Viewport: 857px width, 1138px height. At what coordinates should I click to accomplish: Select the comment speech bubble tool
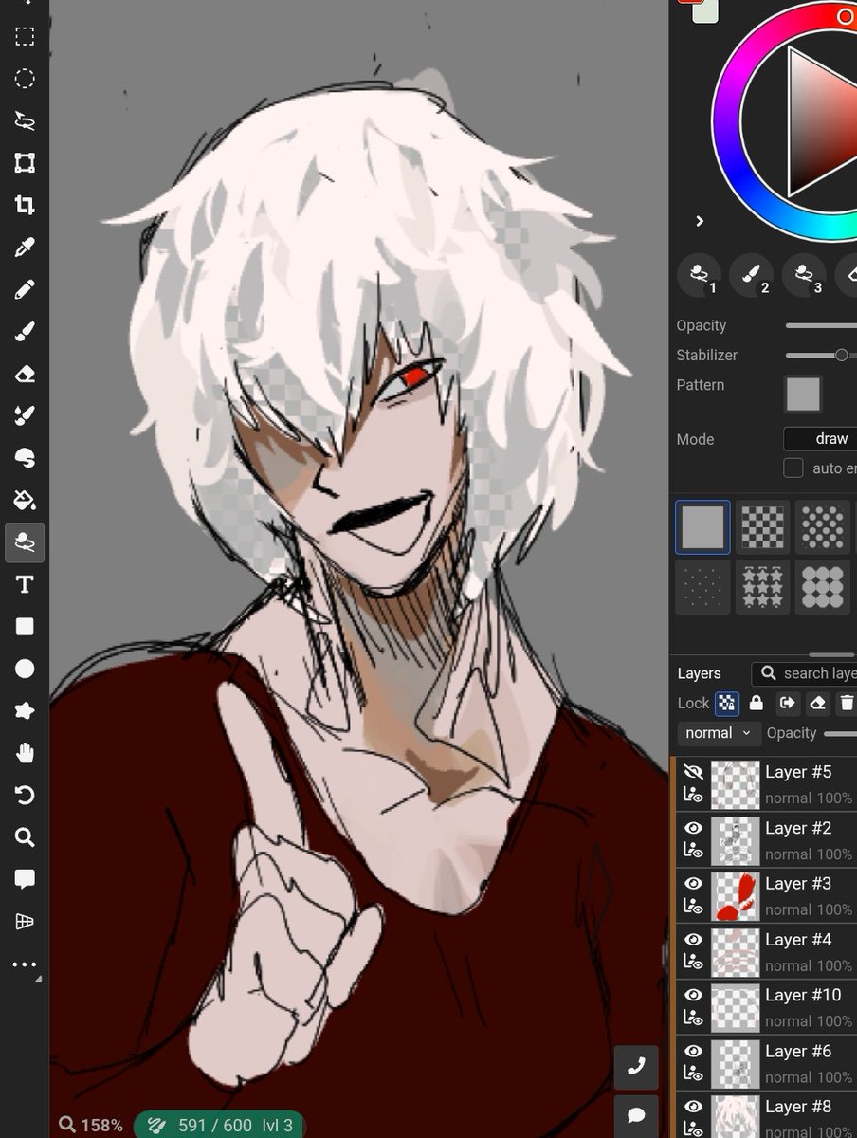25,879
